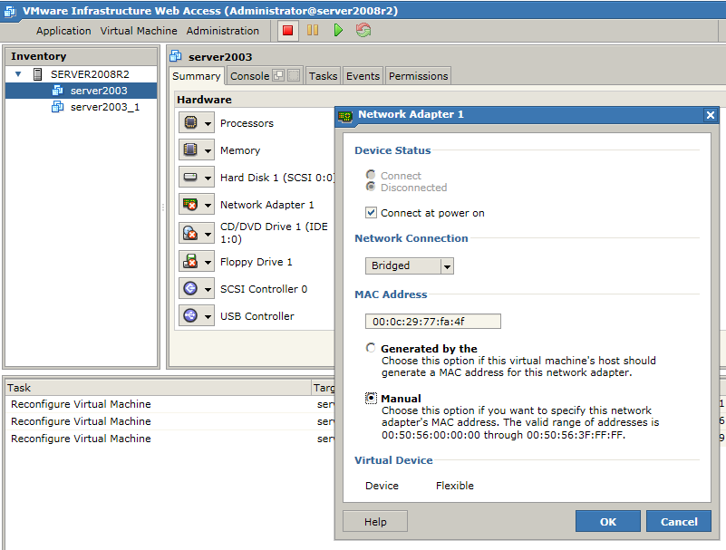
Task: Collapse the SERVER2008R2 inventory tree
Action: 18,73
